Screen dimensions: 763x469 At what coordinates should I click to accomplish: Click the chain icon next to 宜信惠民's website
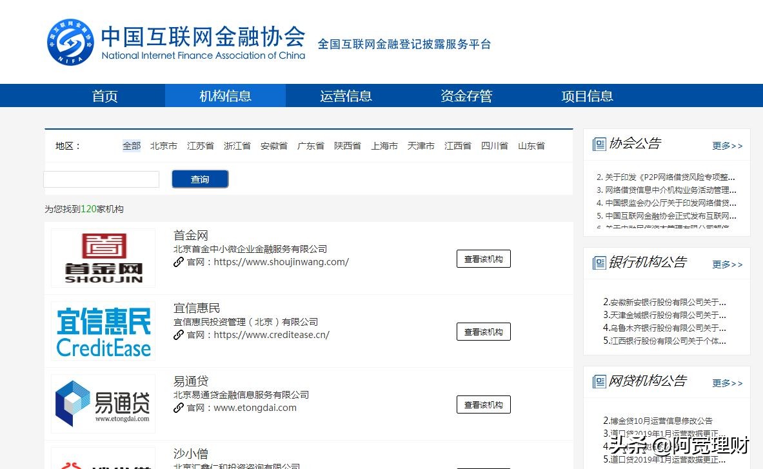pos(179,335)
